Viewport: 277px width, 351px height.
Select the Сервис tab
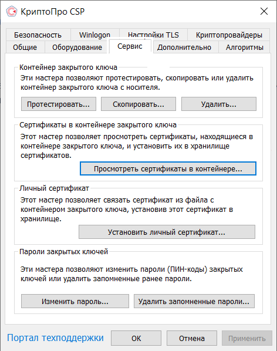(130, 46)
